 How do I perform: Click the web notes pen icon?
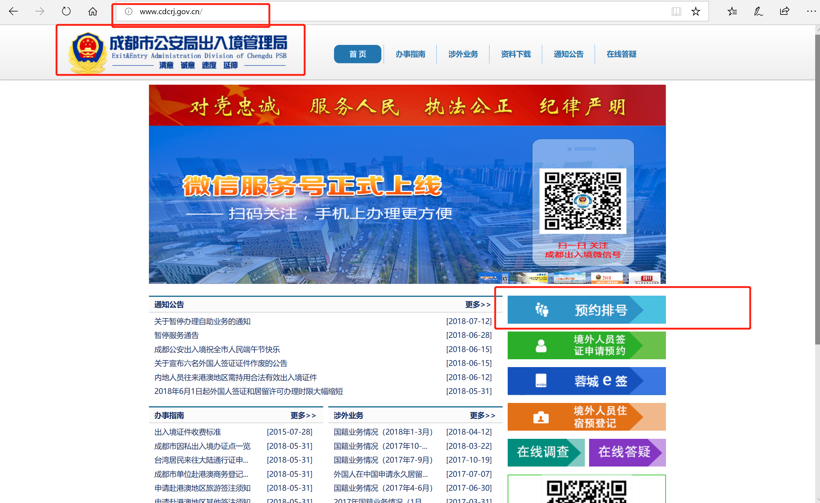tap(758, 12)
